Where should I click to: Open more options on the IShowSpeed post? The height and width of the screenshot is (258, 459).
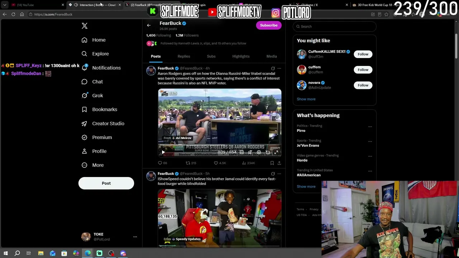(x=279, y=174)
